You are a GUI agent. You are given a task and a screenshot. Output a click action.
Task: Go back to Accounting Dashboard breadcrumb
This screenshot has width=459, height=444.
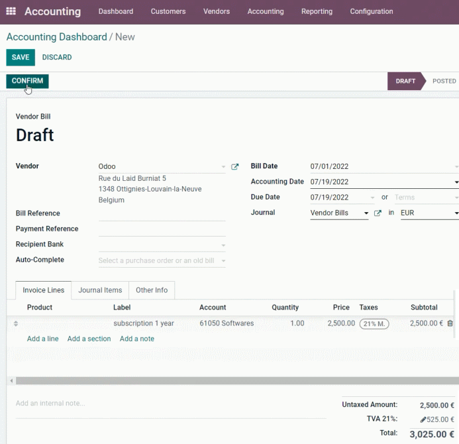tap(57, 37)
